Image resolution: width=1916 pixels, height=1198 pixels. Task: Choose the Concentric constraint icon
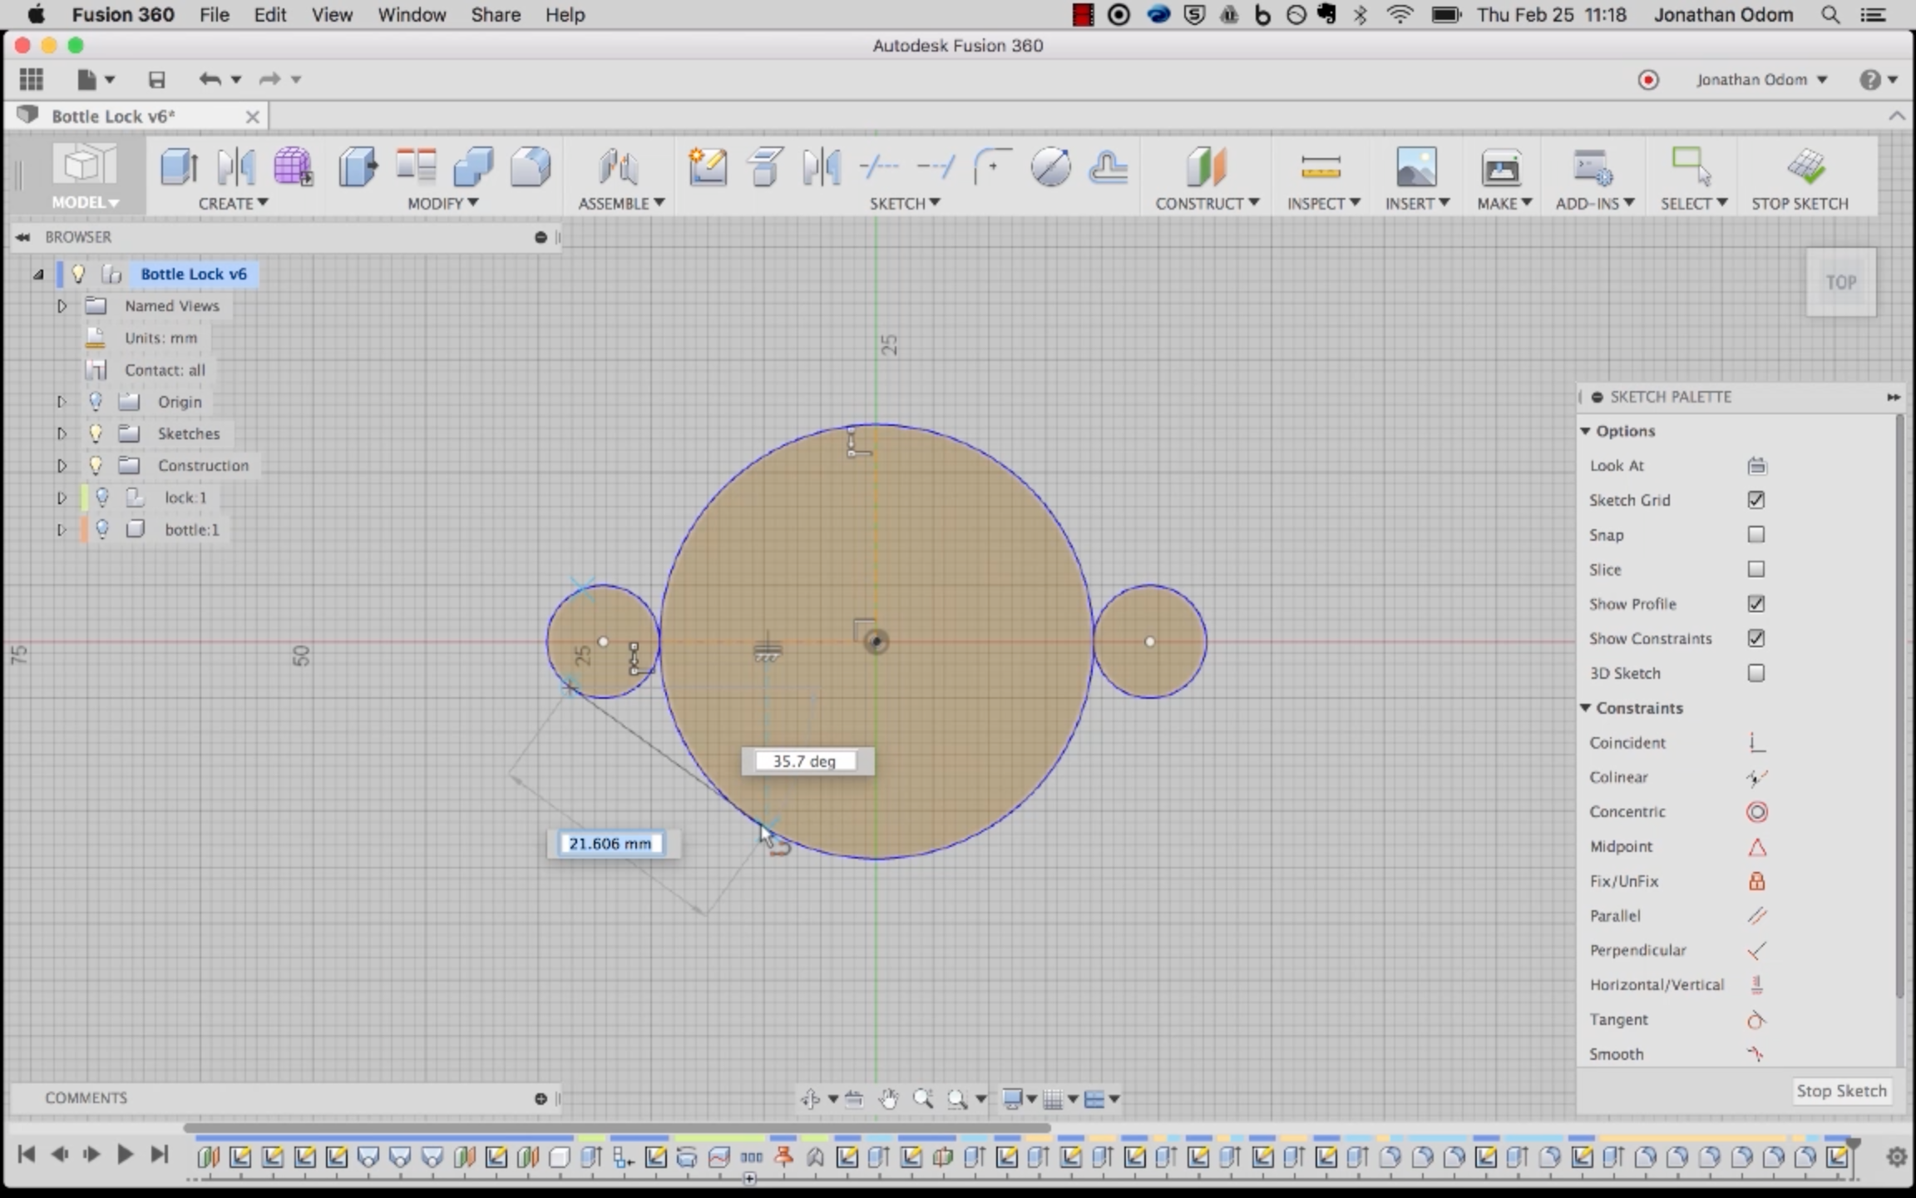pyautogui.click(x=1756, y=812)
